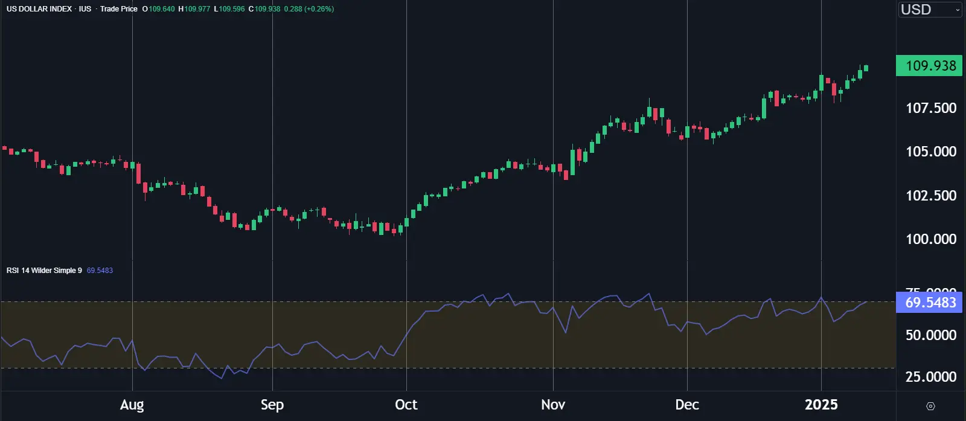Select the high value H109.977
This screenshot has width=966, height=421.
pyautogui.click(x=194, y=9)
